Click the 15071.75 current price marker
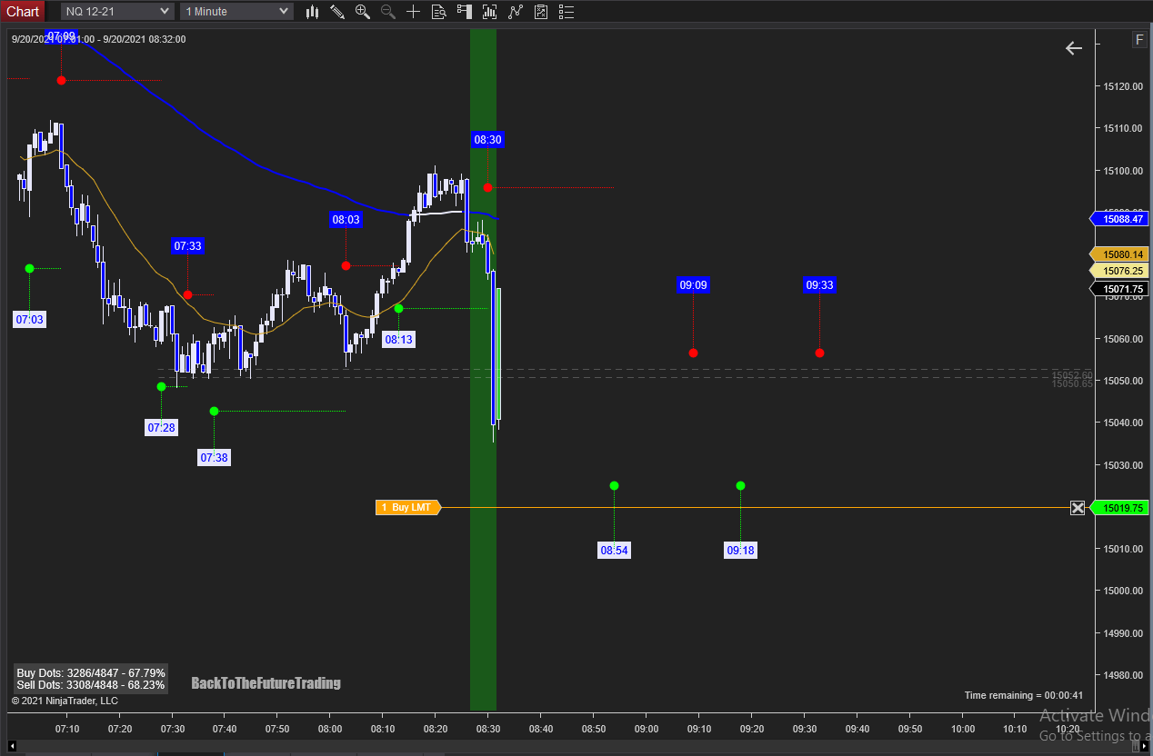This screenshot has height=756, width=1153. pos(1118,290)
